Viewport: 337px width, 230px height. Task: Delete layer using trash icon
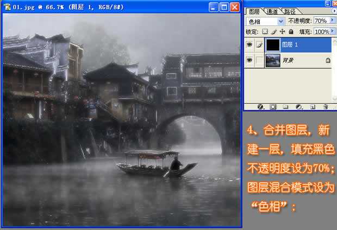[326, 107]
